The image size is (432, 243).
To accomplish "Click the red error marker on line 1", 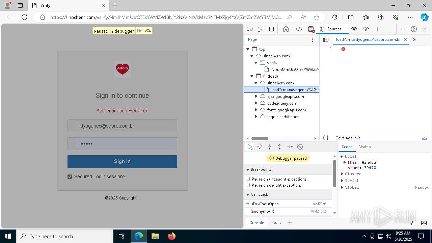I will click(x=343, y=49).
